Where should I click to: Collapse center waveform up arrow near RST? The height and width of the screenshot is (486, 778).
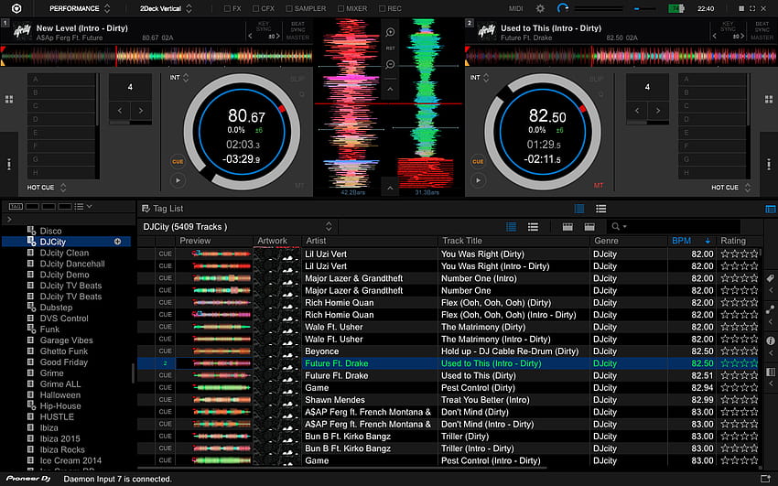(x=391, y=90)
